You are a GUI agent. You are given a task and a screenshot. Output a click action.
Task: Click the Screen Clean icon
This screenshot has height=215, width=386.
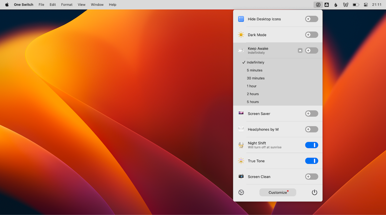[241, 176]
